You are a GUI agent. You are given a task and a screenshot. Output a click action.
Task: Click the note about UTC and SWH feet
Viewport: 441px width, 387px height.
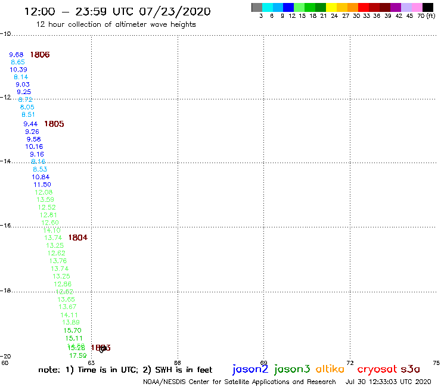(x=125, y=370)
